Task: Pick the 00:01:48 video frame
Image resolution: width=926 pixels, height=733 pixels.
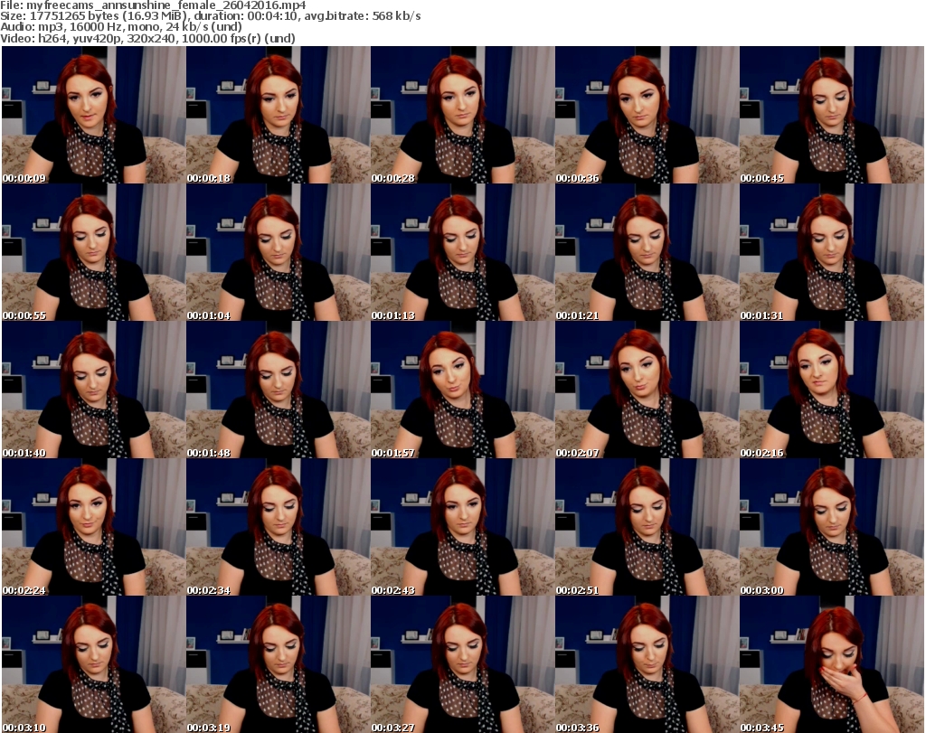Action: pos(279,390)
